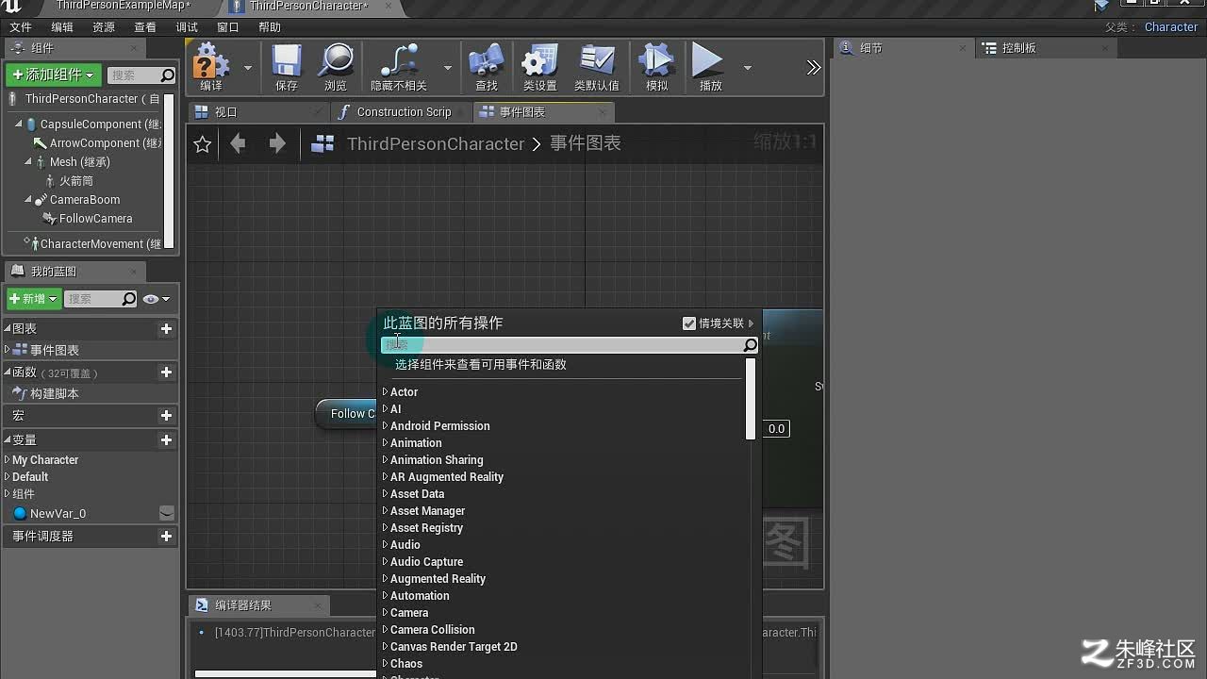Click search magnifier in action menu
Image resolution: width=1207 pixels, height=679 pixels.
750,345
